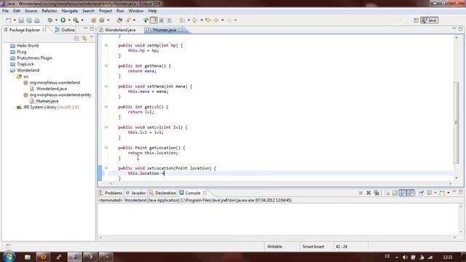466x262 pixels.
Task: Open the External Tools dropdown arrow
Action: (82, 20)
